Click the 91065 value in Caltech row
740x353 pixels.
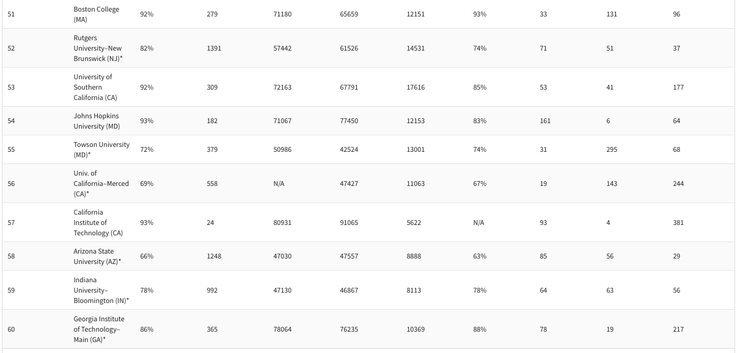[349, 223]
